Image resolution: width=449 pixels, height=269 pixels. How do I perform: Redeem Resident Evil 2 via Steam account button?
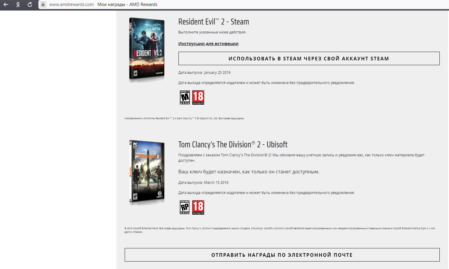pos(309,59)
